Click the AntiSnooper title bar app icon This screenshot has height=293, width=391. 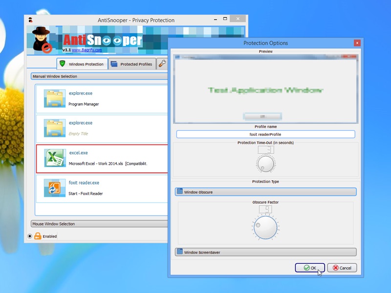pos(30,20)
